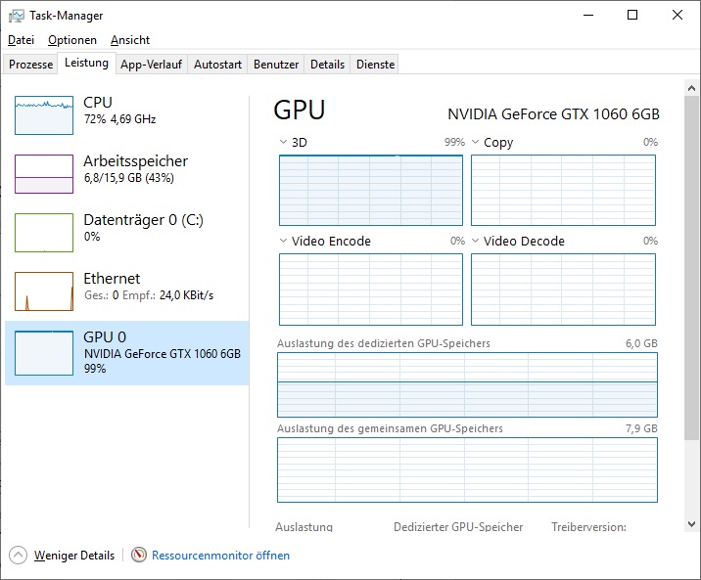Click the Weniger Details collapse arrow icon
Viewport: 701px width, 580px height.
tap(18, 555)
